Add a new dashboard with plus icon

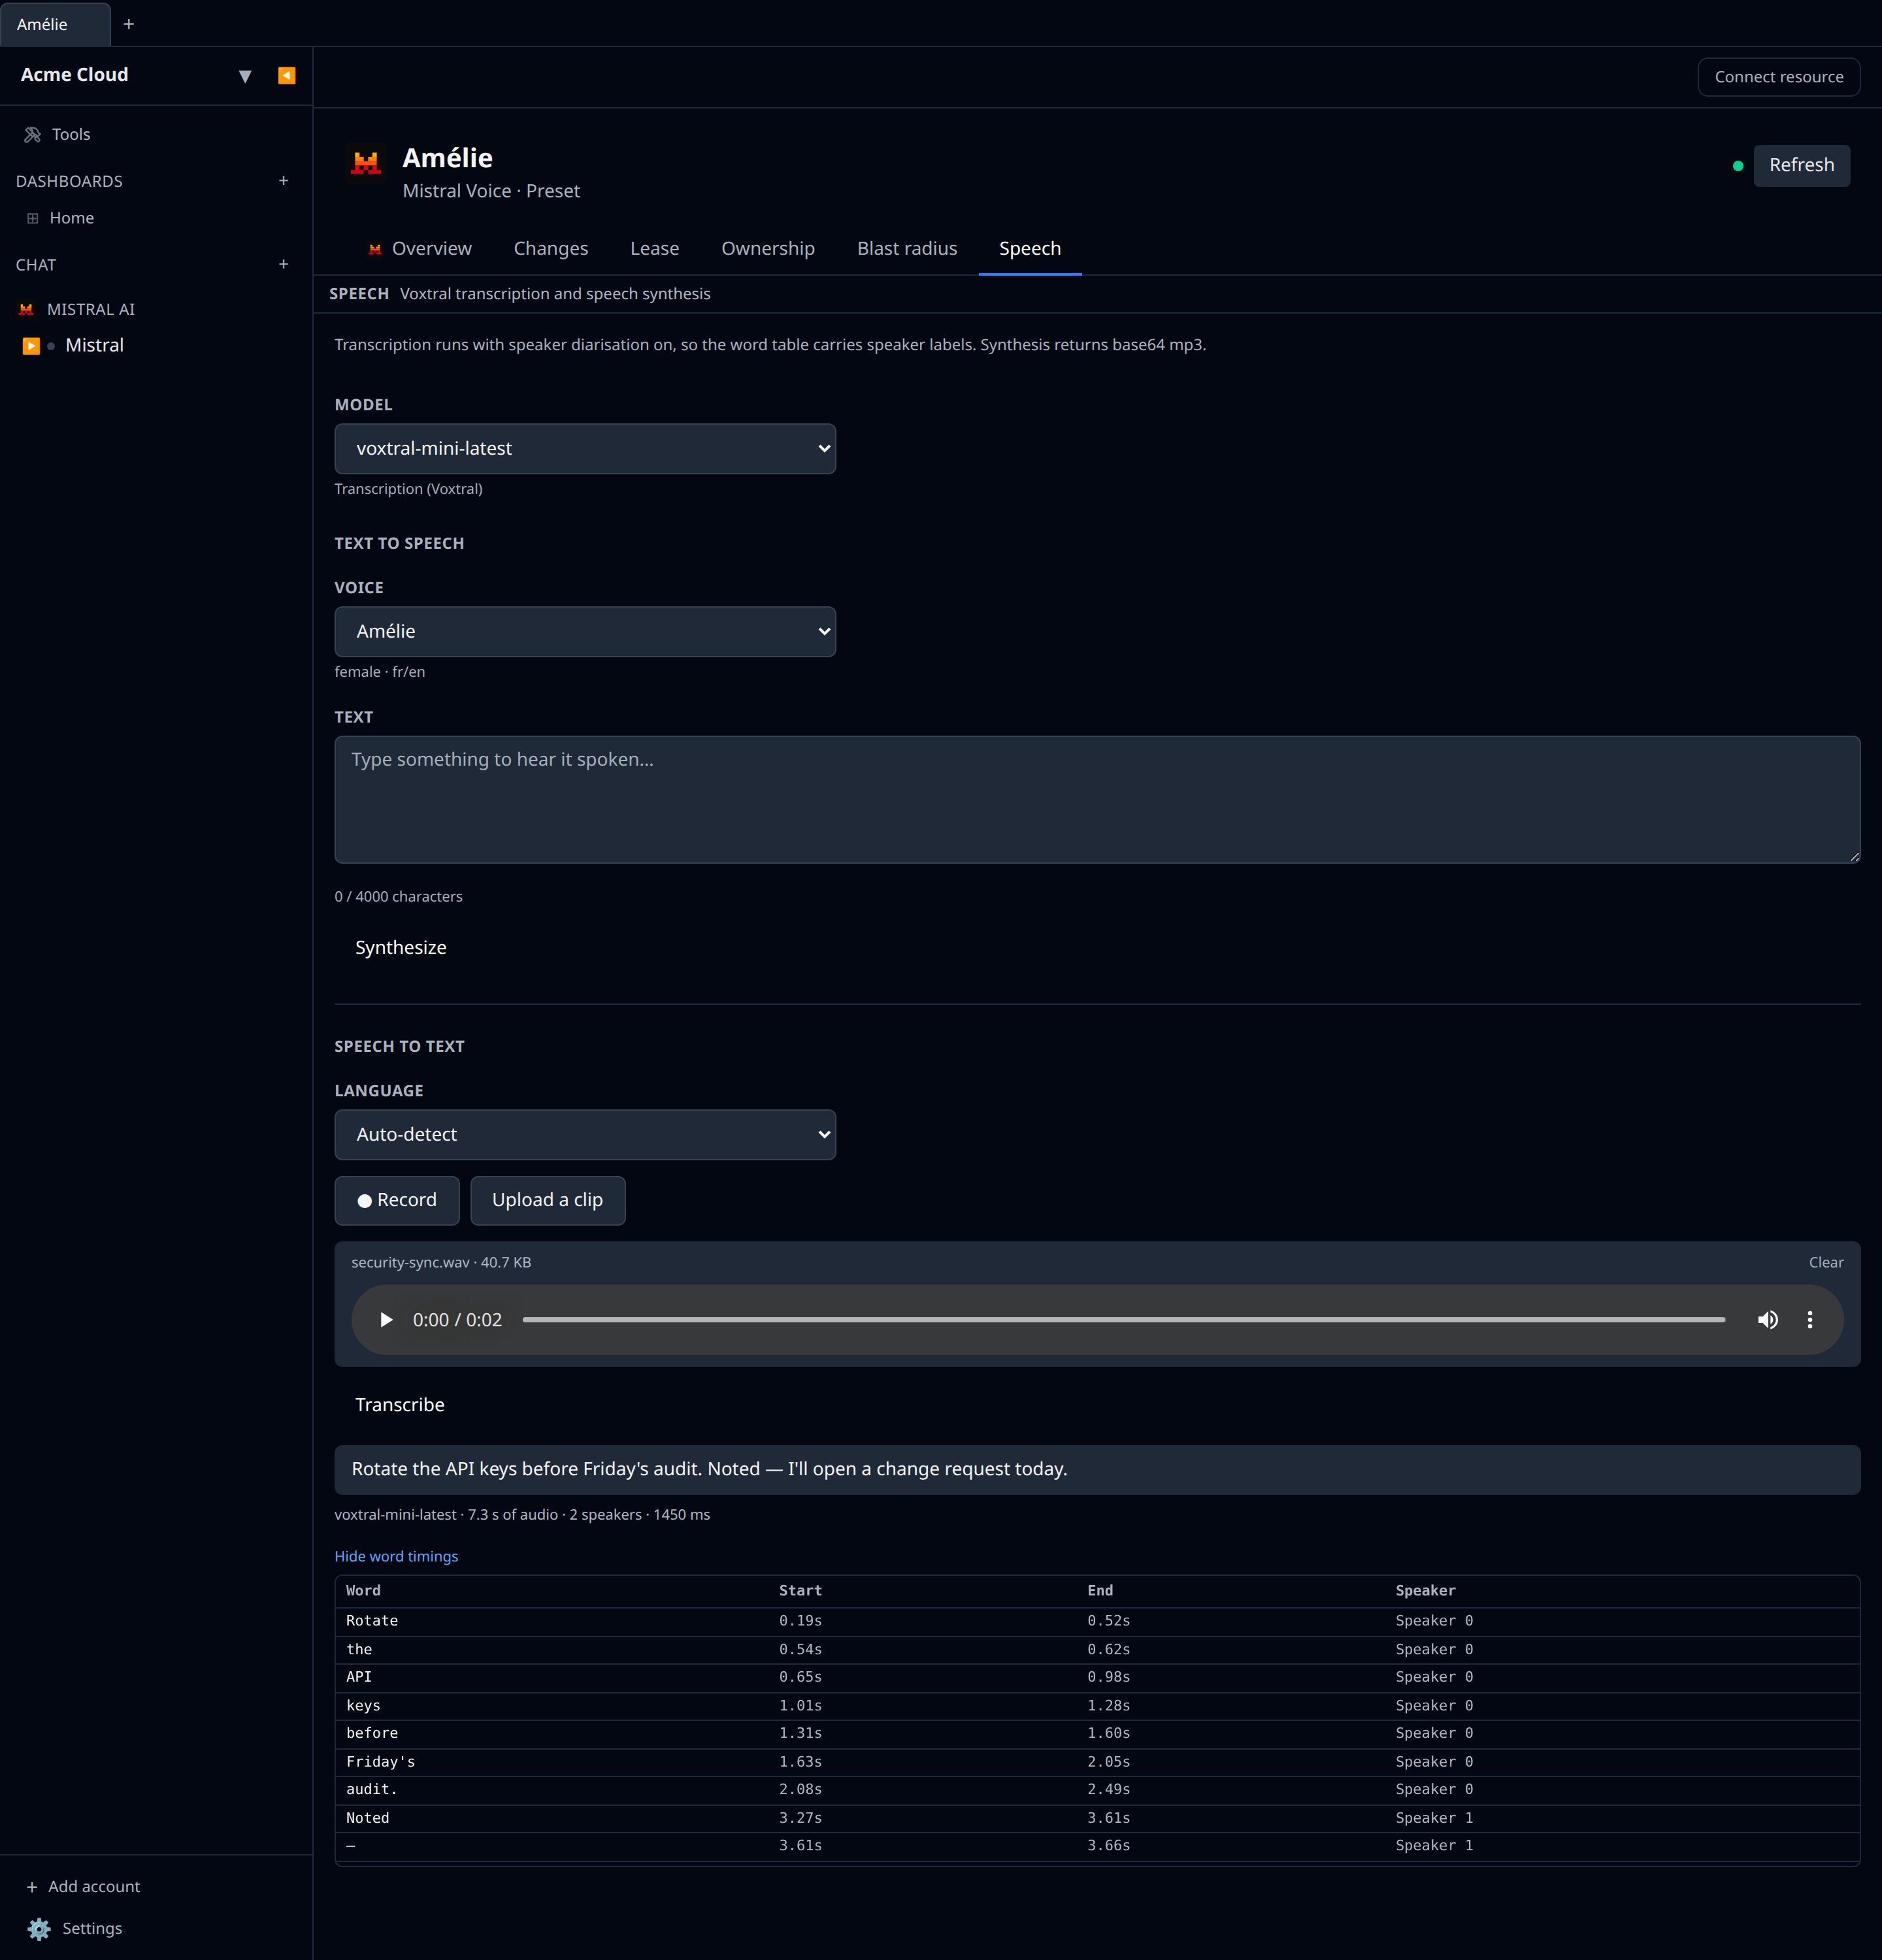pyautogui.click(x=283, y=181)
